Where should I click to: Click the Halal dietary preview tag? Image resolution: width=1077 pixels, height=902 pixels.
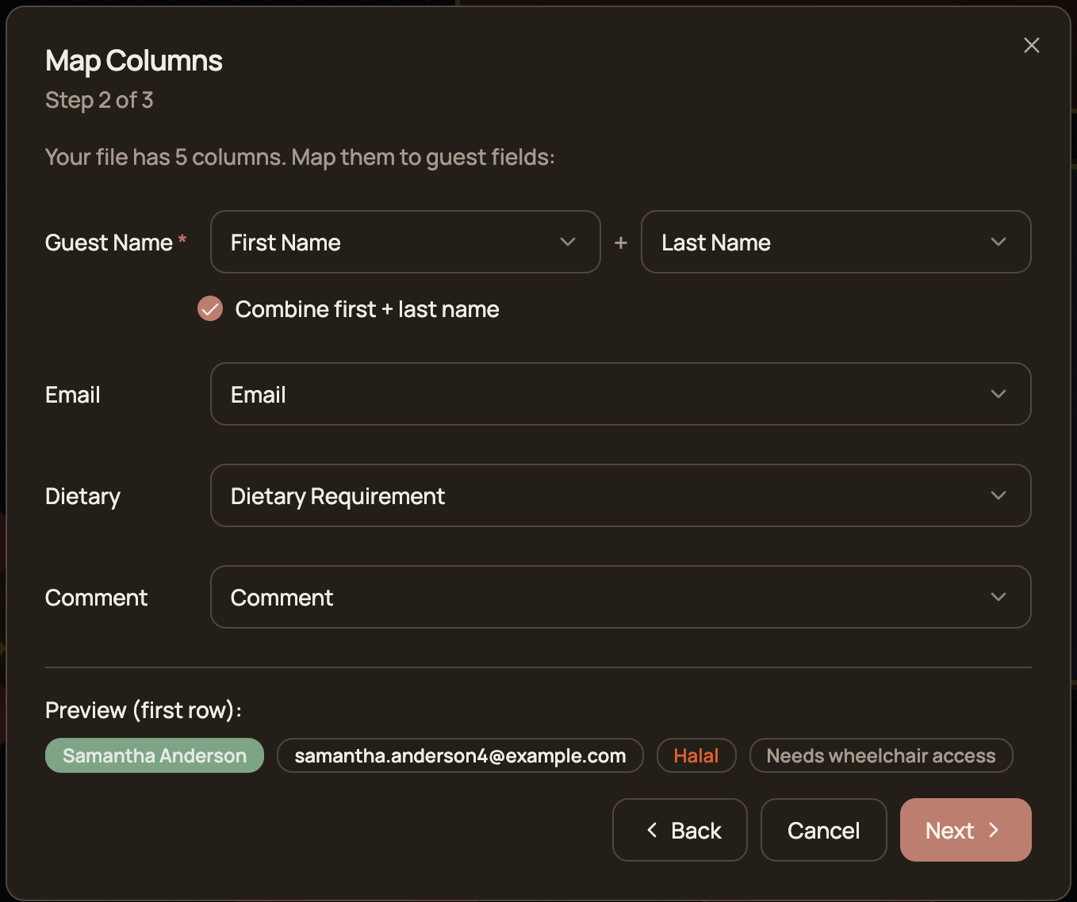click(x=696, y=755)
